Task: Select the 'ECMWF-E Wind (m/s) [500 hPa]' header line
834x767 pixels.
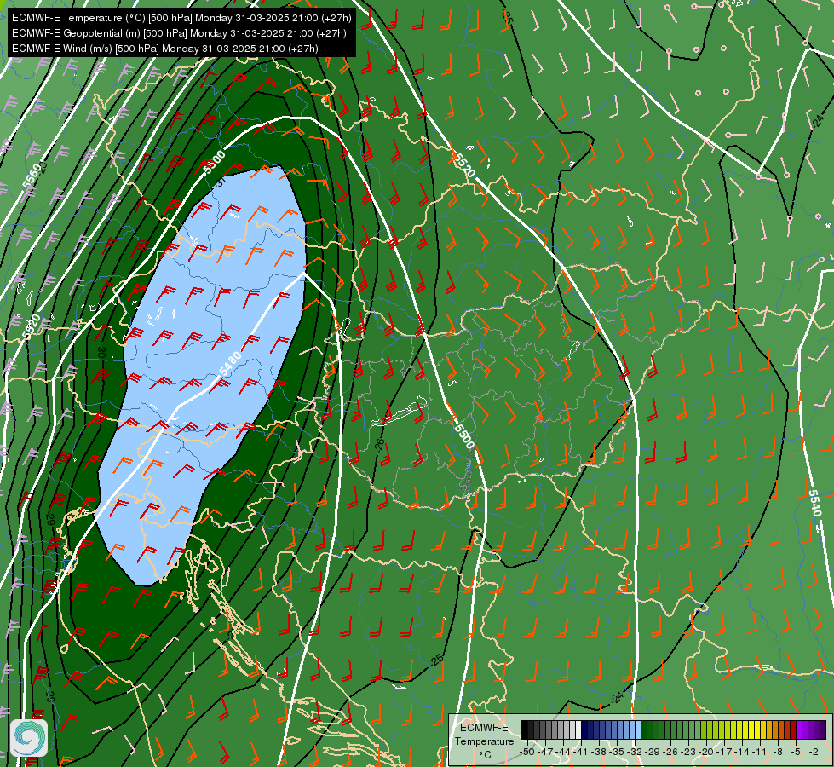Action: pyautogui.click(x=165, y=49)
